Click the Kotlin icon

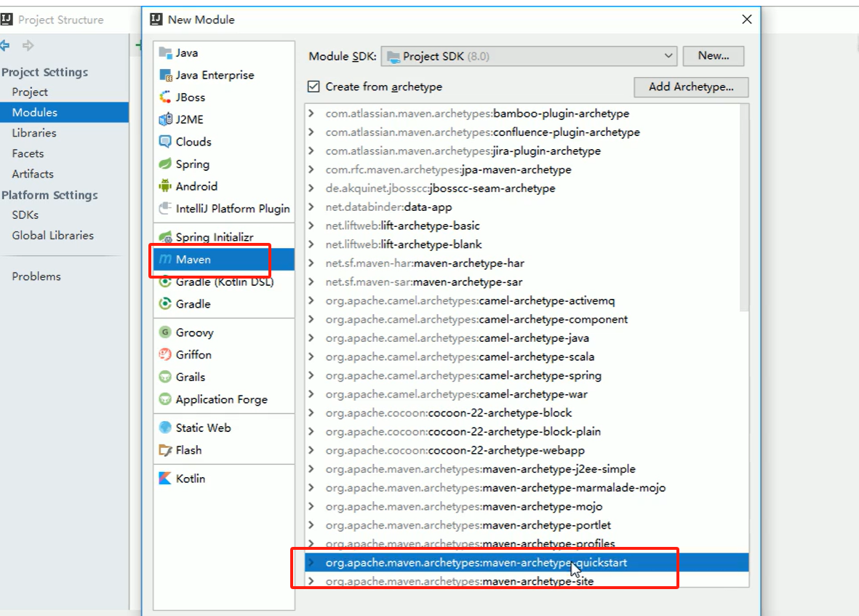(165, 479)
